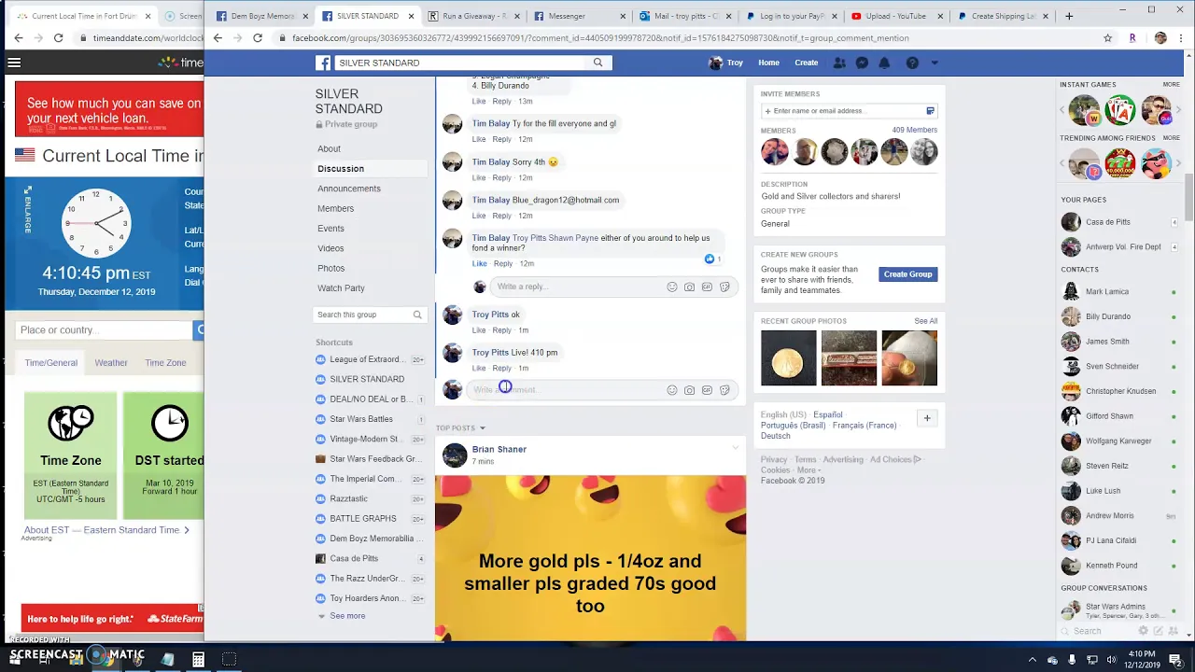Switch to the Create Shipping Label browser tab
The image size is (1195, 672).
(1003, 16)
